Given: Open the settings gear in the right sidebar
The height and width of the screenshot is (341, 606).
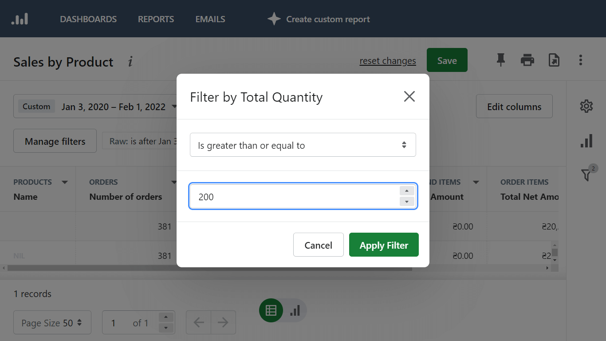Looking at the screenshot, I should point(586,106).
